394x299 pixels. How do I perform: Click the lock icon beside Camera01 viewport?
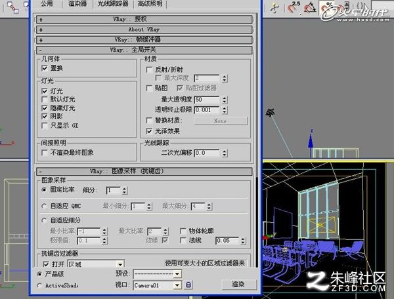click(x=188, y=285)
